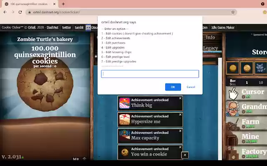Image resolution: width=267 pixels, height=166 pixels.
Task: Click the level up arrow icon
Action: click(x=84, y=159)
